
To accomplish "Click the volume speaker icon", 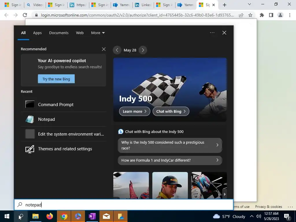I will pos(258,216).
